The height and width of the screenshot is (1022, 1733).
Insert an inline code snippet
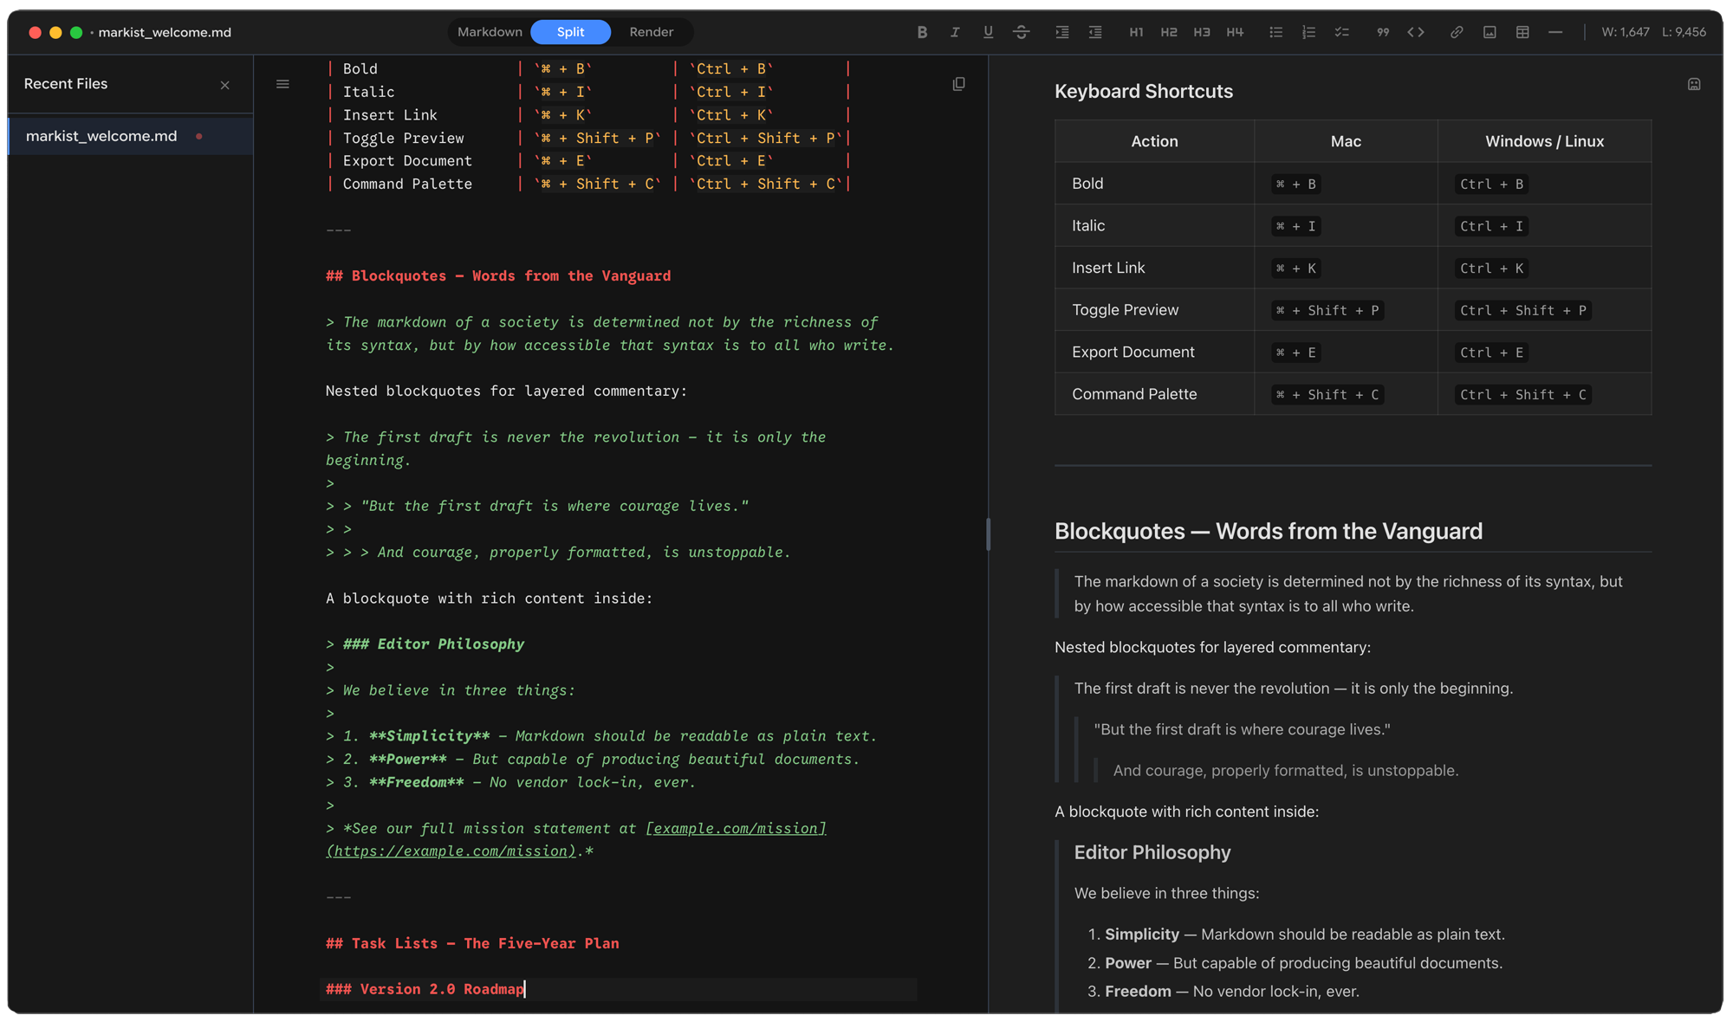1416,32
